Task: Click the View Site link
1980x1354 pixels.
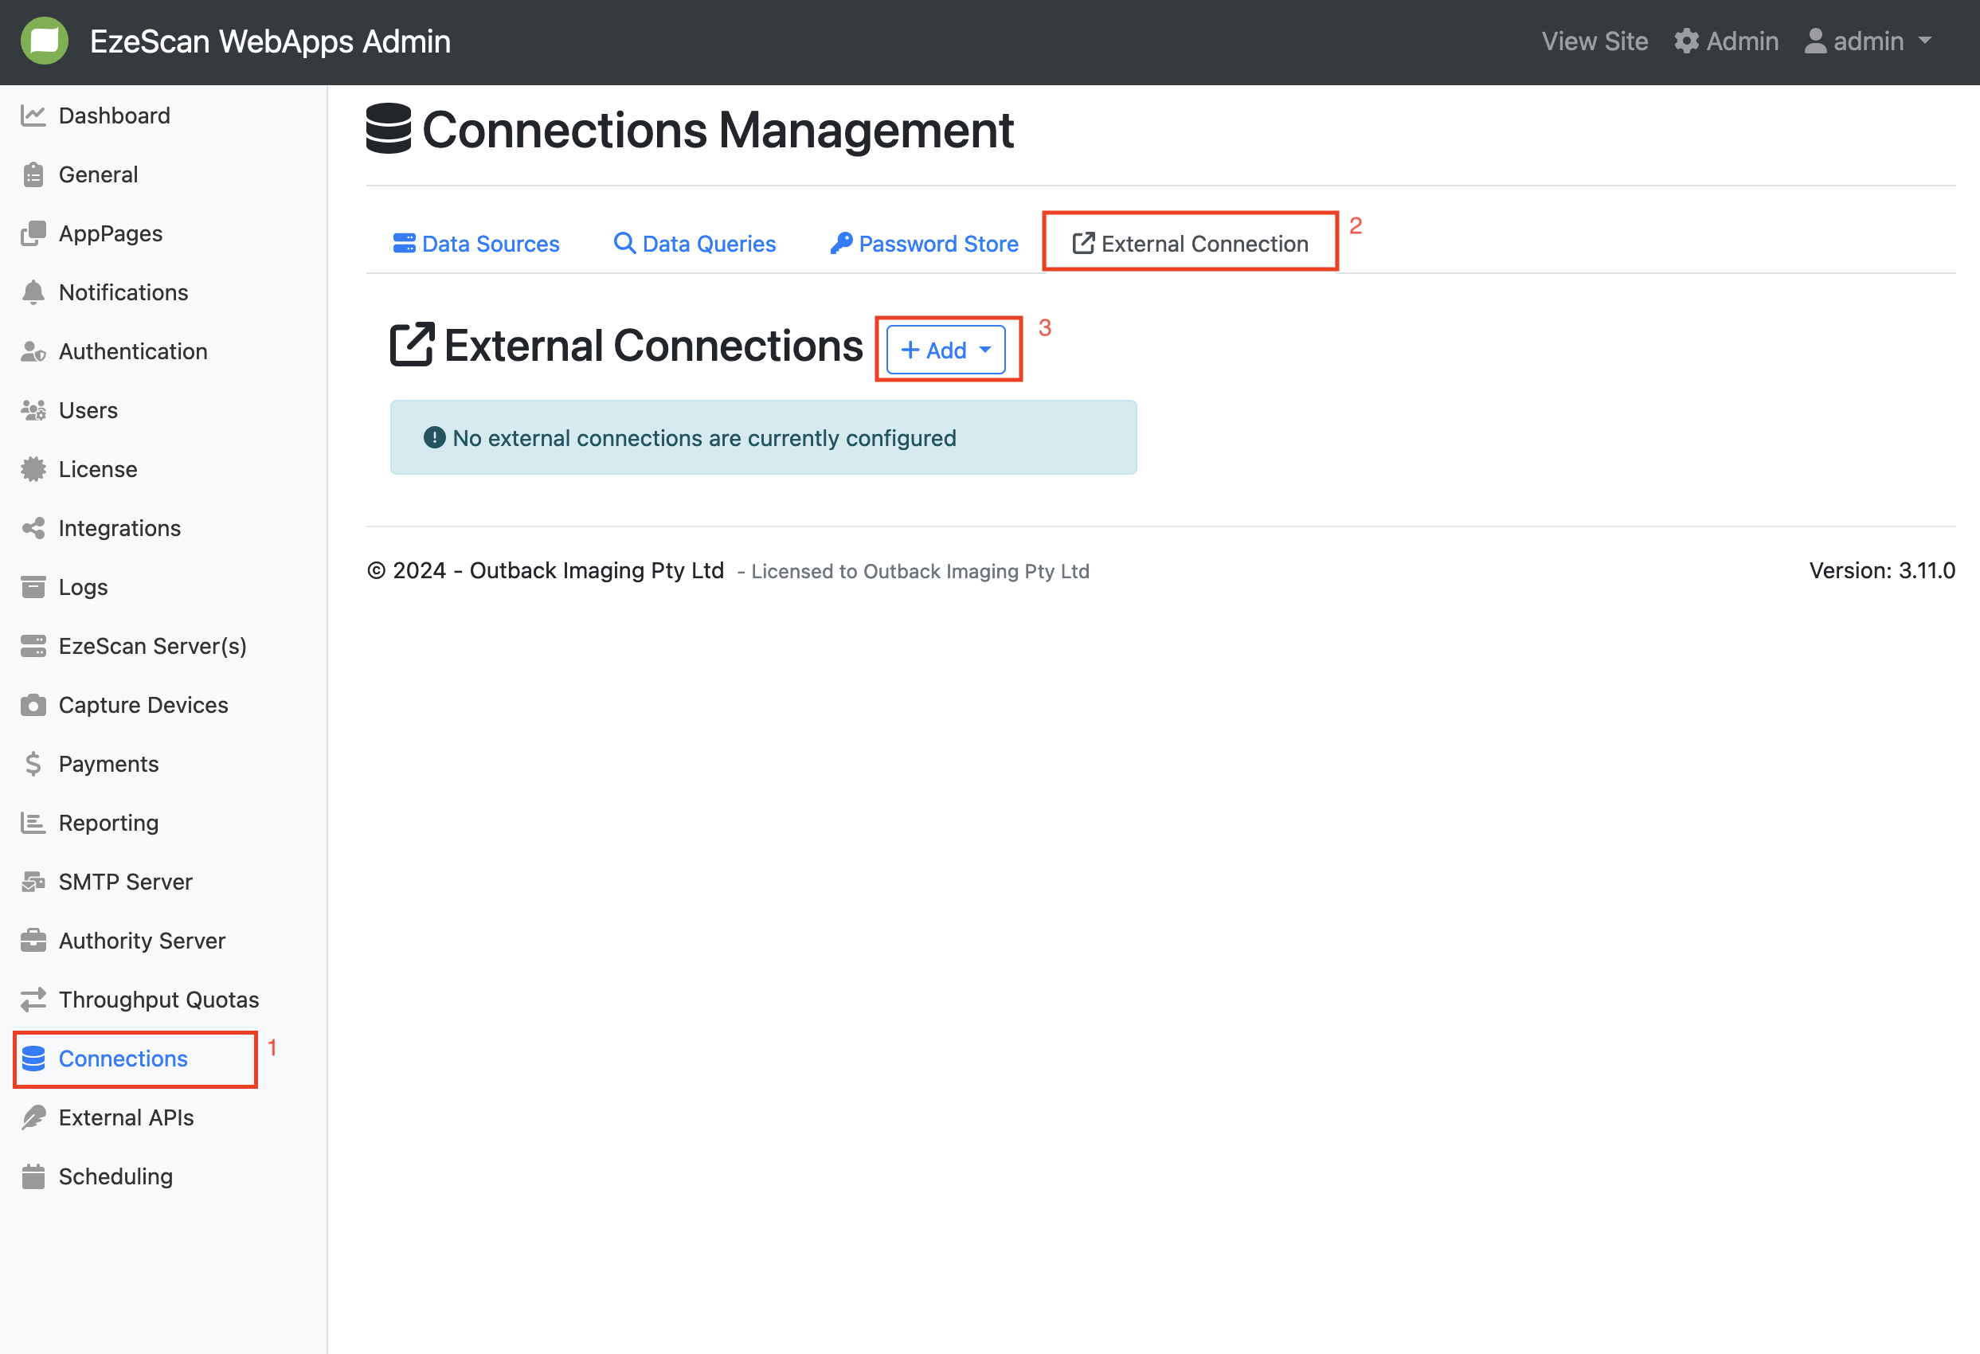Action: coord(1594,41)
